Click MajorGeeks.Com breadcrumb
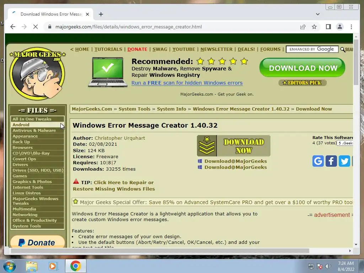This screenshot has height=273, width=364. tap(92, 109)
